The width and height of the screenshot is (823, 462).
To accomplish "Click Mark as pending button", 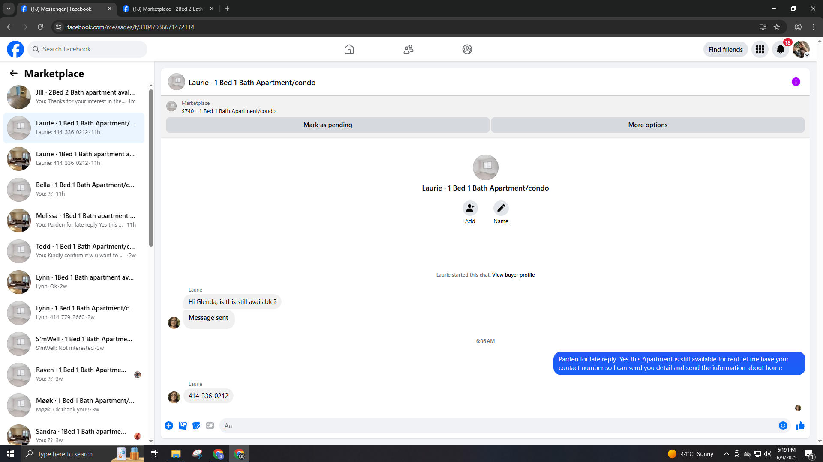I will (328, 125).
